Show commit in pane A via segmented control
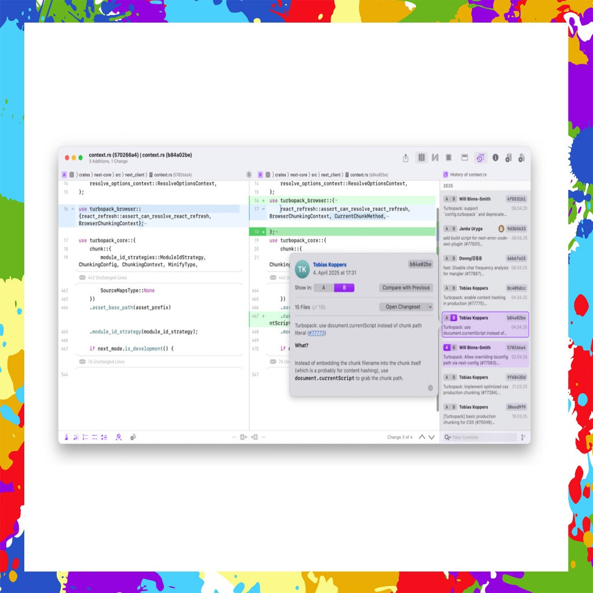 (x=324, y=288)
